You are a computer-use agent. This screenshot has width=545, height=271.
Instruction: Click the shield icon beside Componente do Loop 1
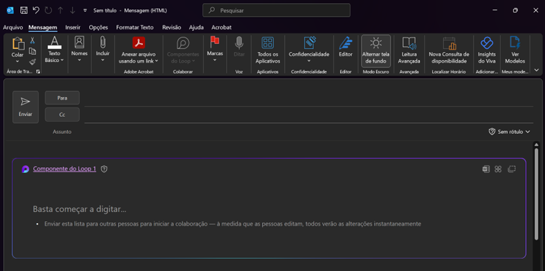[x=104, y=169]
